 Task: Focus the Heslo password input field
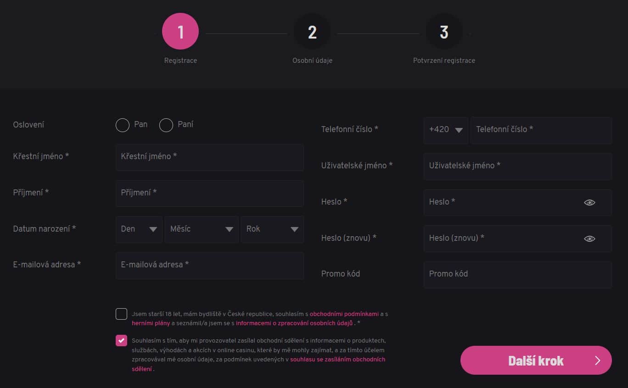[518, 202]
